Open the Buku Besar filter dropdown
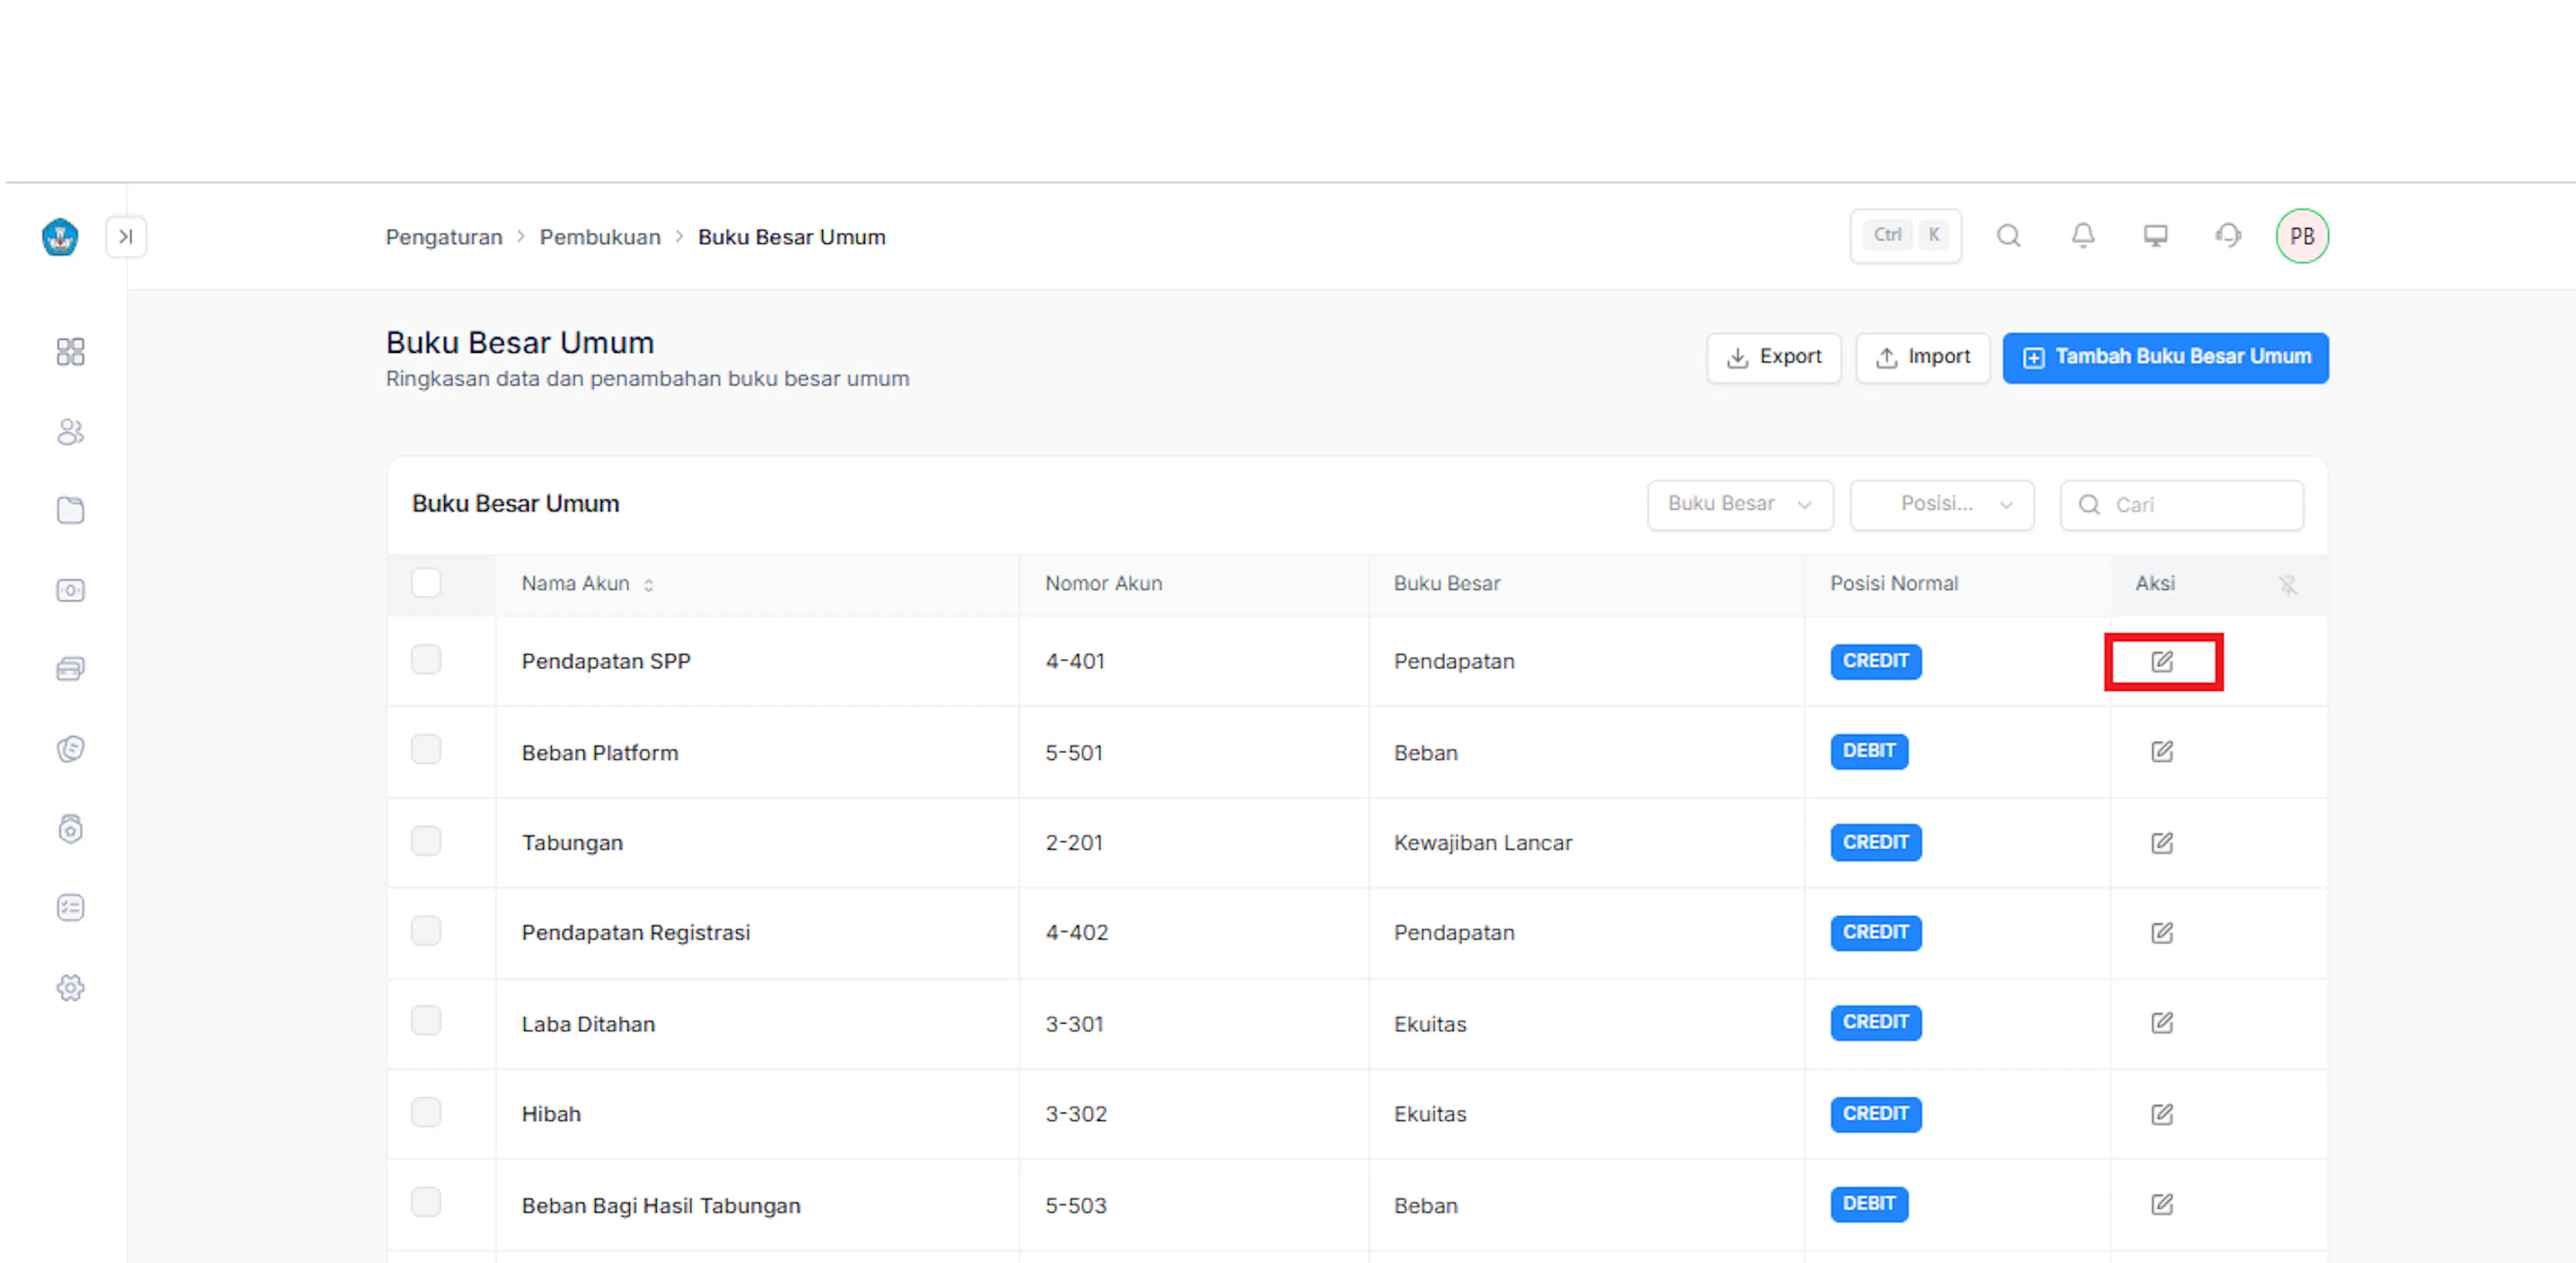The width and height of the screenshot is (2576, 1263). pos(1740,504)
